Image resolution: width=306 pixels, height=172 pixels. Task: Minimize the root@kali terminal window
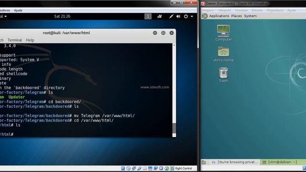coord(155,33)
